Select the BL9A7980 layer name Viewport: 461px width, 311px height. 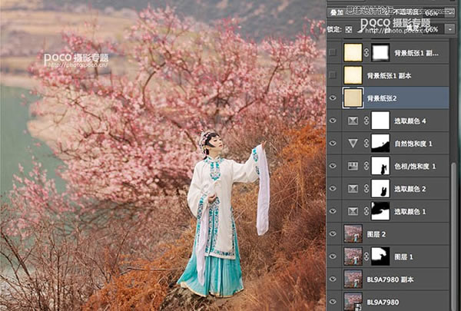coord(383,303)
